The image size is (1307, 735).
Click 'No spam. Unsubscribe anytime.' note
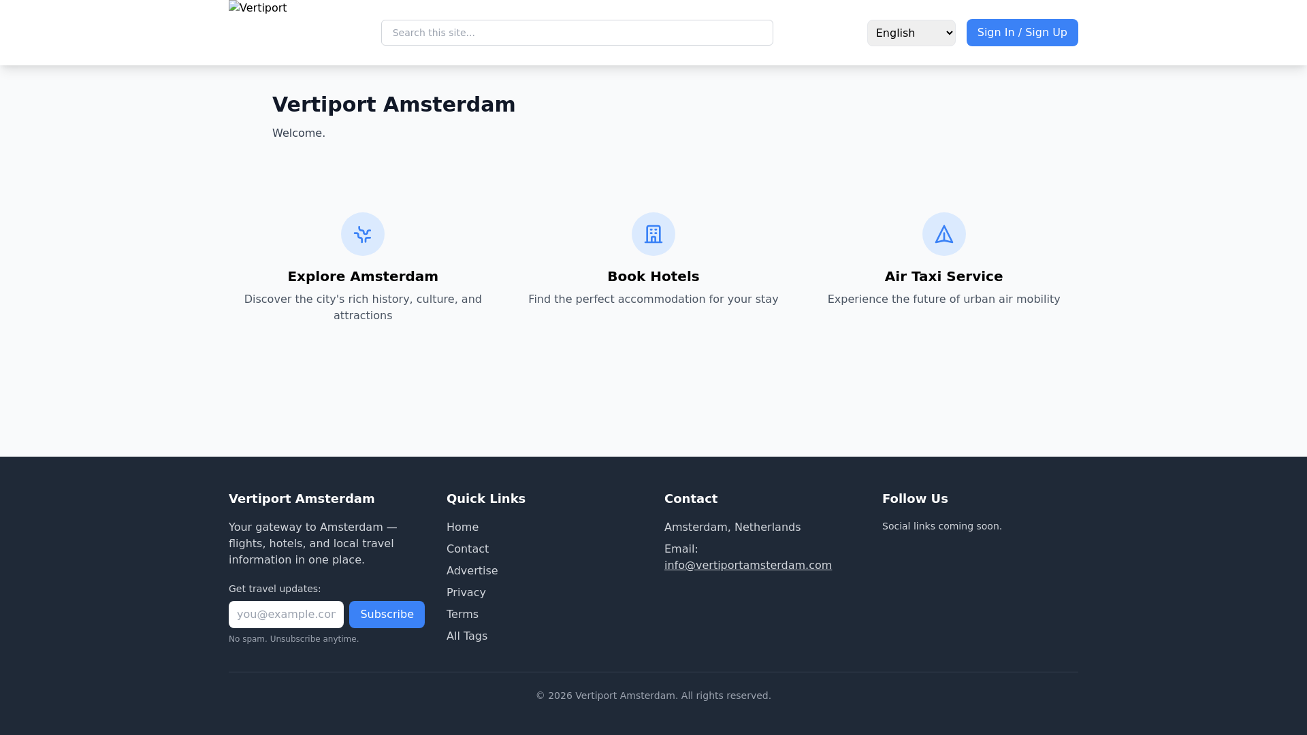[x=294, y=639]
